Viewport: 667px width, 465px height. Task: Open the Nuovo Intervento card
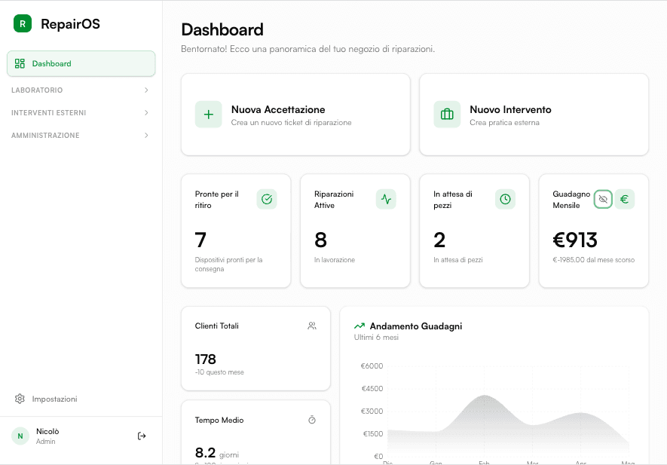534,115
